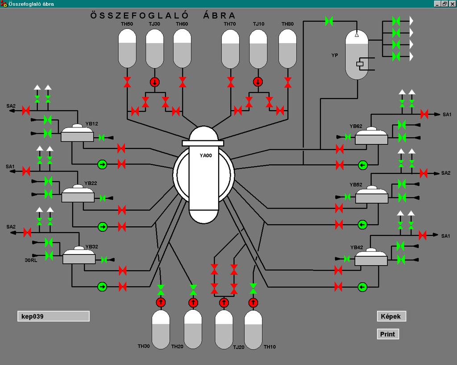Close the Összefoglaló ábra window
Image resolution: width=457 pixels, height=365 pixels.
pos(452,4)
